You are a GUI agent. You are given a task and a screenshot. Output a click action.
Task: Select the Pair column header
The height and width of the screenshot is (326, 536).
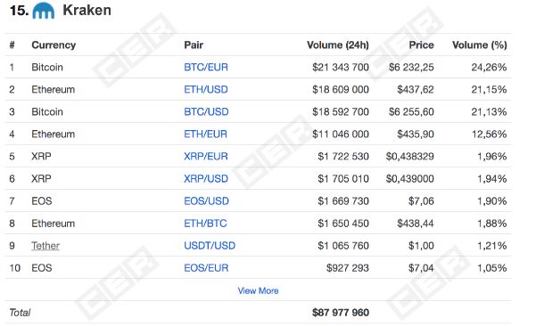coord(194,45)
